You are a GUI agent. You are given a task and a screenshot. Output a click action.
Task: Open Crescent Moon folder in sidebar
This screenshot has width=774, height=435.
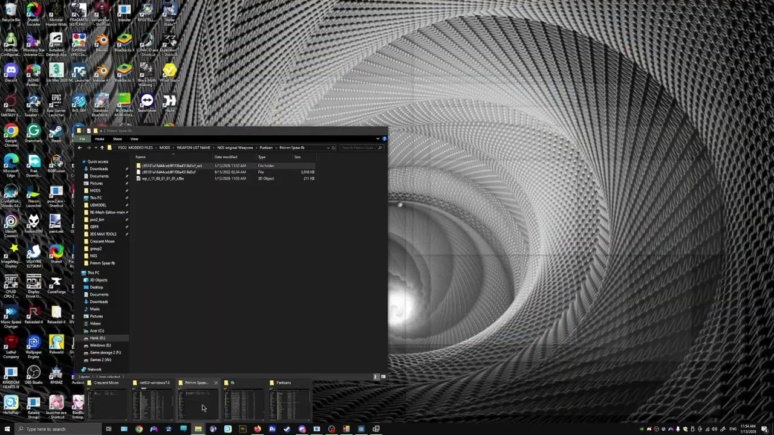point(102,241)
